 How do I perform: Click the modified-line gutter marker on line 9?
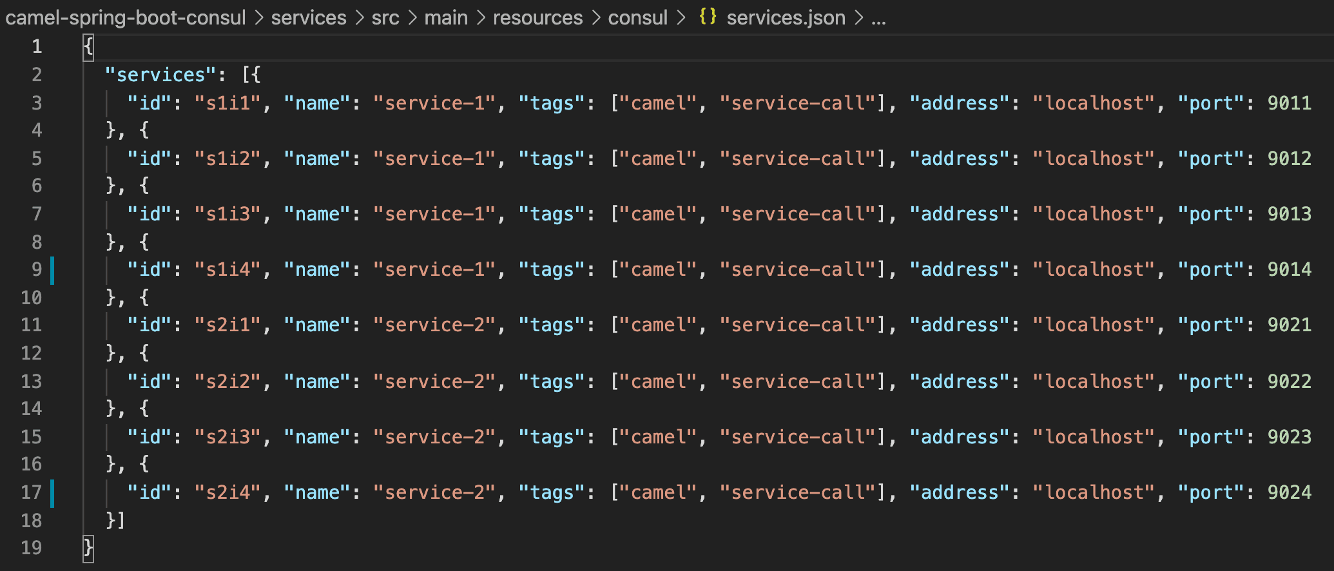52,269
